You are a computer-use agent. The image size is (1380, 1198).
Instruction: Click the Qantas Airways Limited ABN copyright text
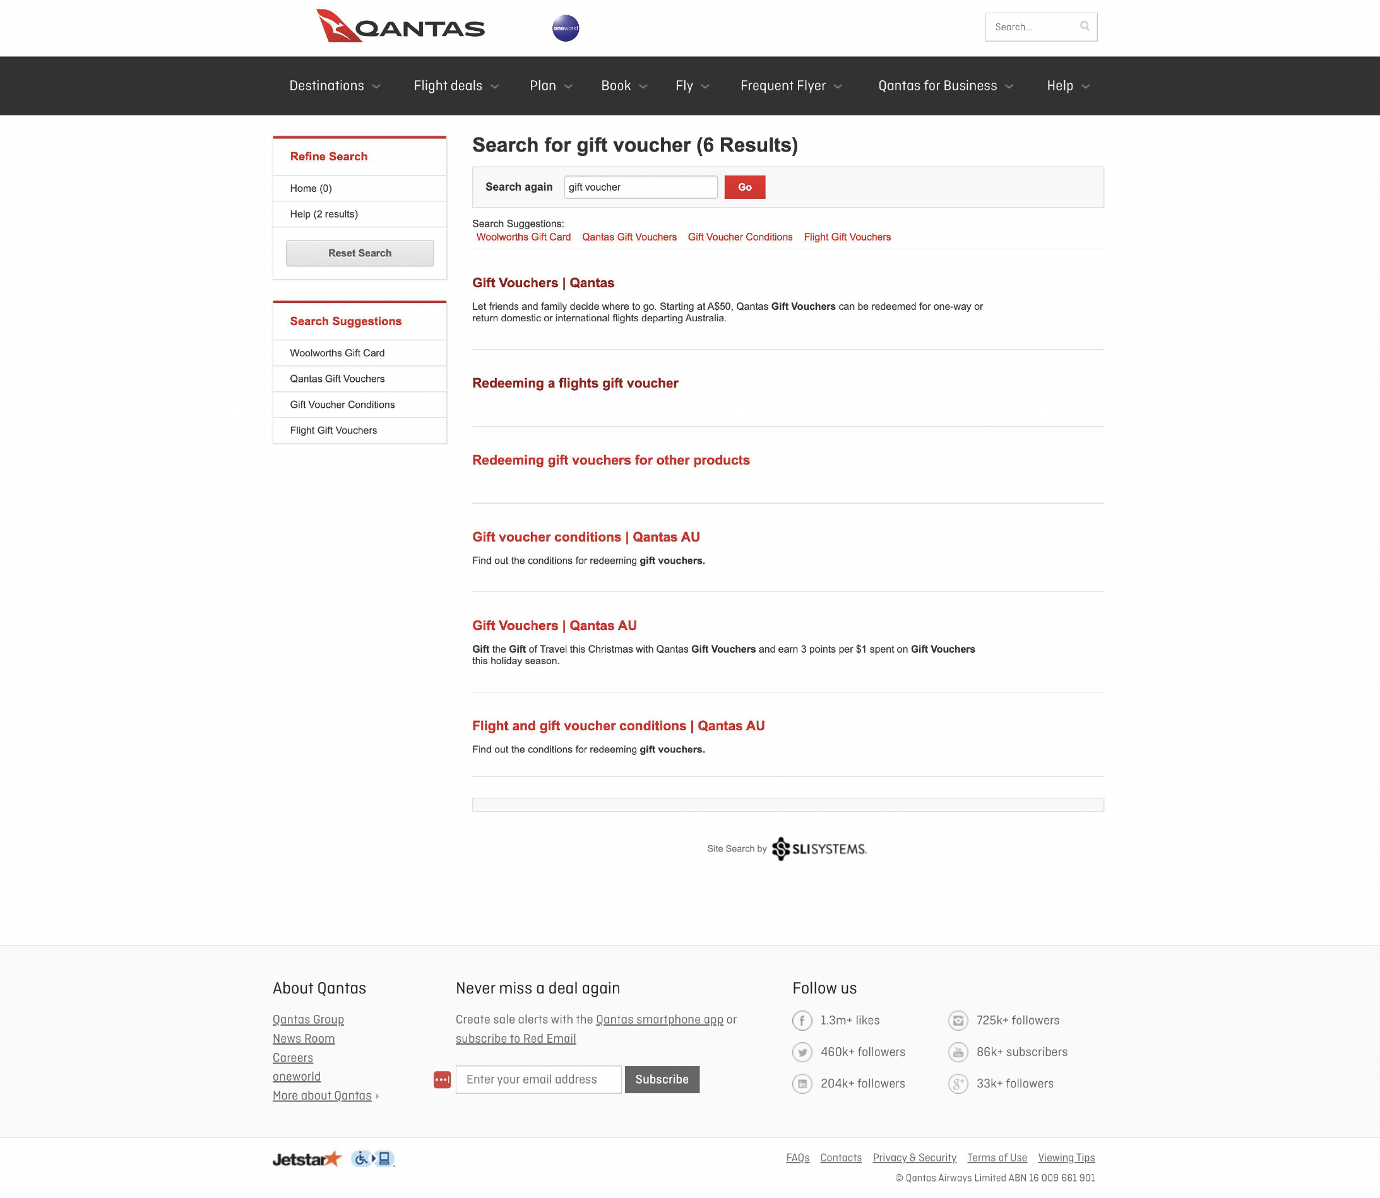(995, 1178)
